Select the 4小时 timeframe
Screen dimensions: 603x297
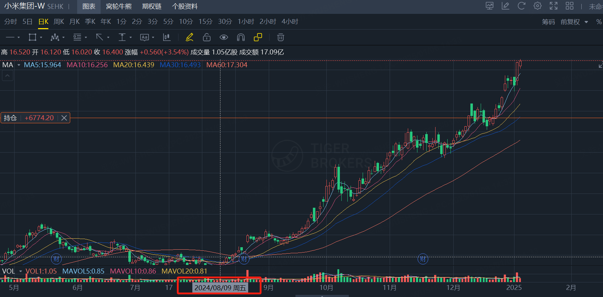click(x=290, y=22)
